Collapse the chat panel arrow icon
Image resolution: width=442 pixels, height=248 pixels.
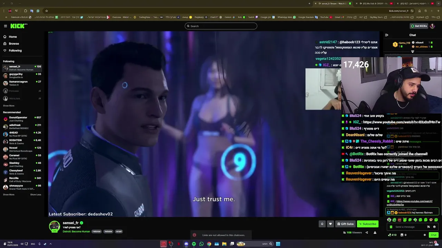pyautogui.click(x=386, y=35)
